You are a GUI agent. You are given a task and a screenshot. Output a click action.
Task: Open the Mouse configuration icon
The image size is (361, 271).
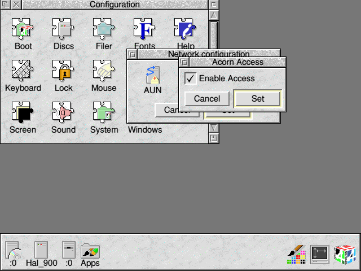[104, 71]
